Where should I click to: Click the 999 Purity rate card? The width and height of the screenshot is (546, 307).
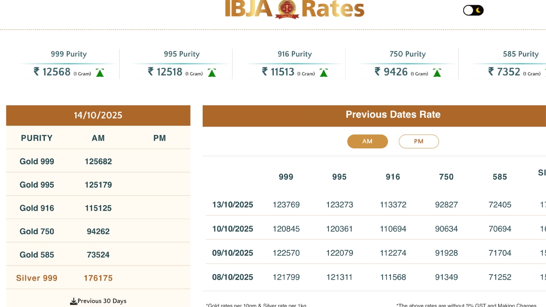68,64
